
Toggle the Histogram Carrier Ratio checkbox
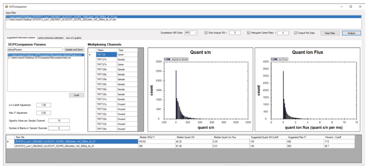point(249,33)
